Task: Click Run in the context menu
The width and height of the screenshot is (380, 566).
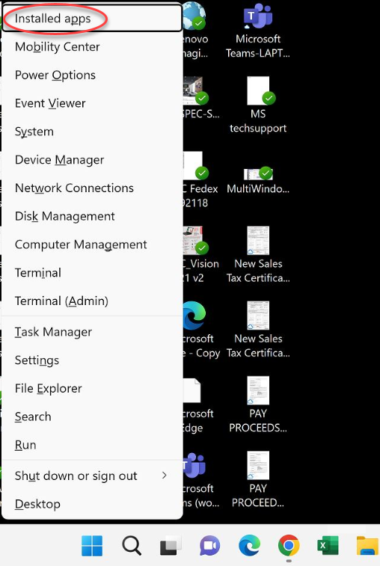Action: click(x=92, y=445)
